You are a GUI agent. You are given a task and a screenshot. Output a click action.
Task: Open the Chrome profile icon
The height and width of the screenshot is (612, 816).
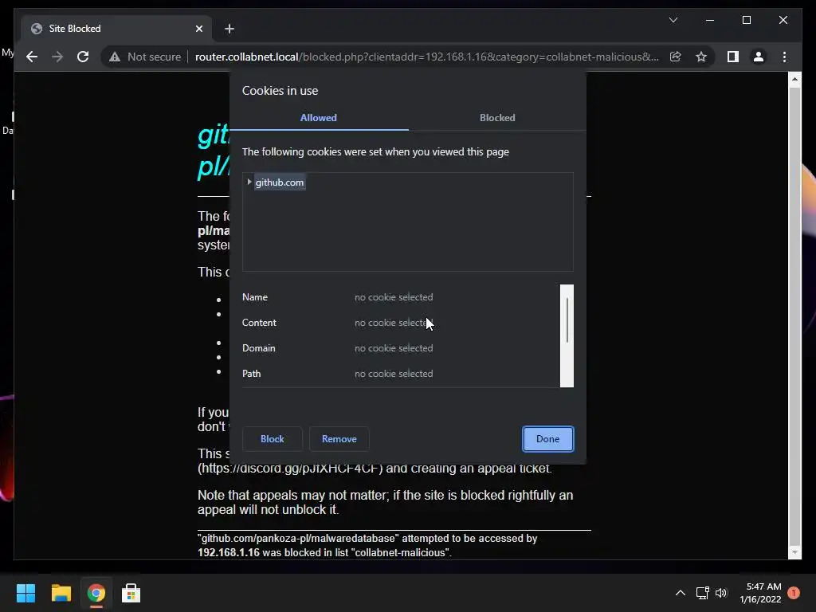pos(759,57)
